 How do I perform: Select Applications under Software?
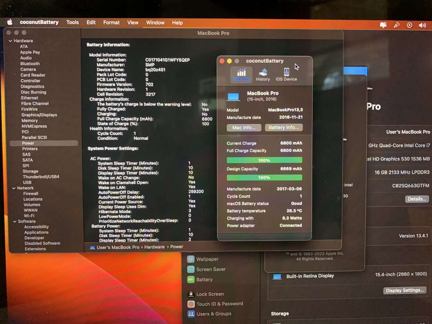click(36, 232)
